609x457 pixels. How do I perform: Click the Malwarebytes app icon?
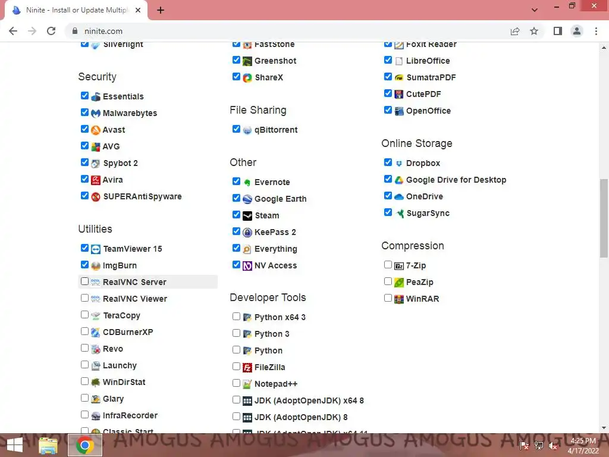tap(96, 113)
